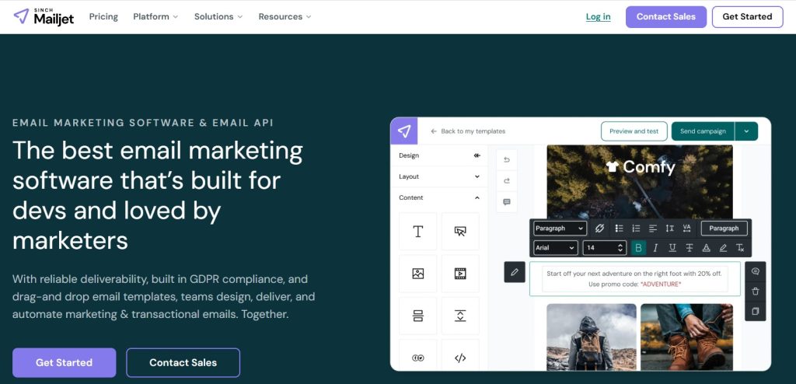The image size is (796, 384).
Task: Open the Send campaign dropdown arrow
Action: [x=746, y=131]
